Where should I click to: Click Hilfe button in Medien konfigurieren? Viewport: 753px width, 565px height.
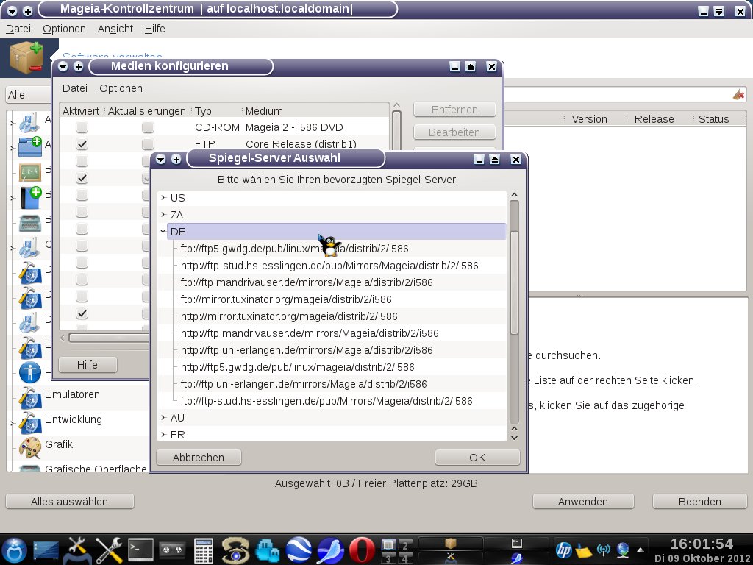pos(88,365)
